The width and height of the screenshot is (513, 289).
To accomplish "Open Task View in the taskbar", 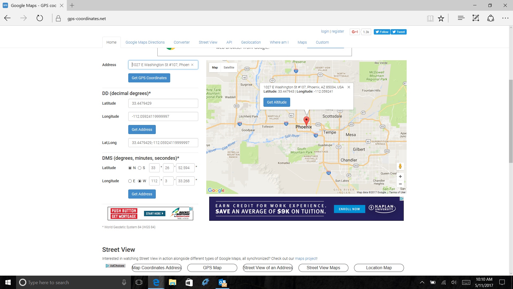I will [139, 282].
